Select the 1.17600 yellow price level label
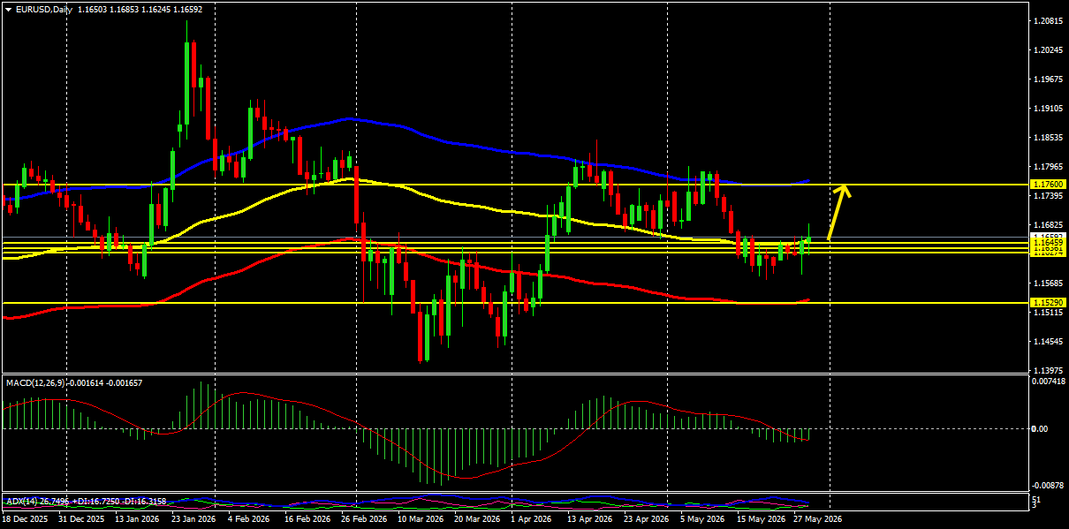 tap(1049, 184)
